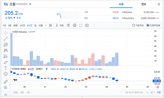This screenshot has height=98, width=164.
Task: Set chart interval to 1분
Action: point(10,25)
